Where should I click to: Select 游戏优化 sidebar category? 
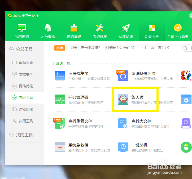click(24, 109)
